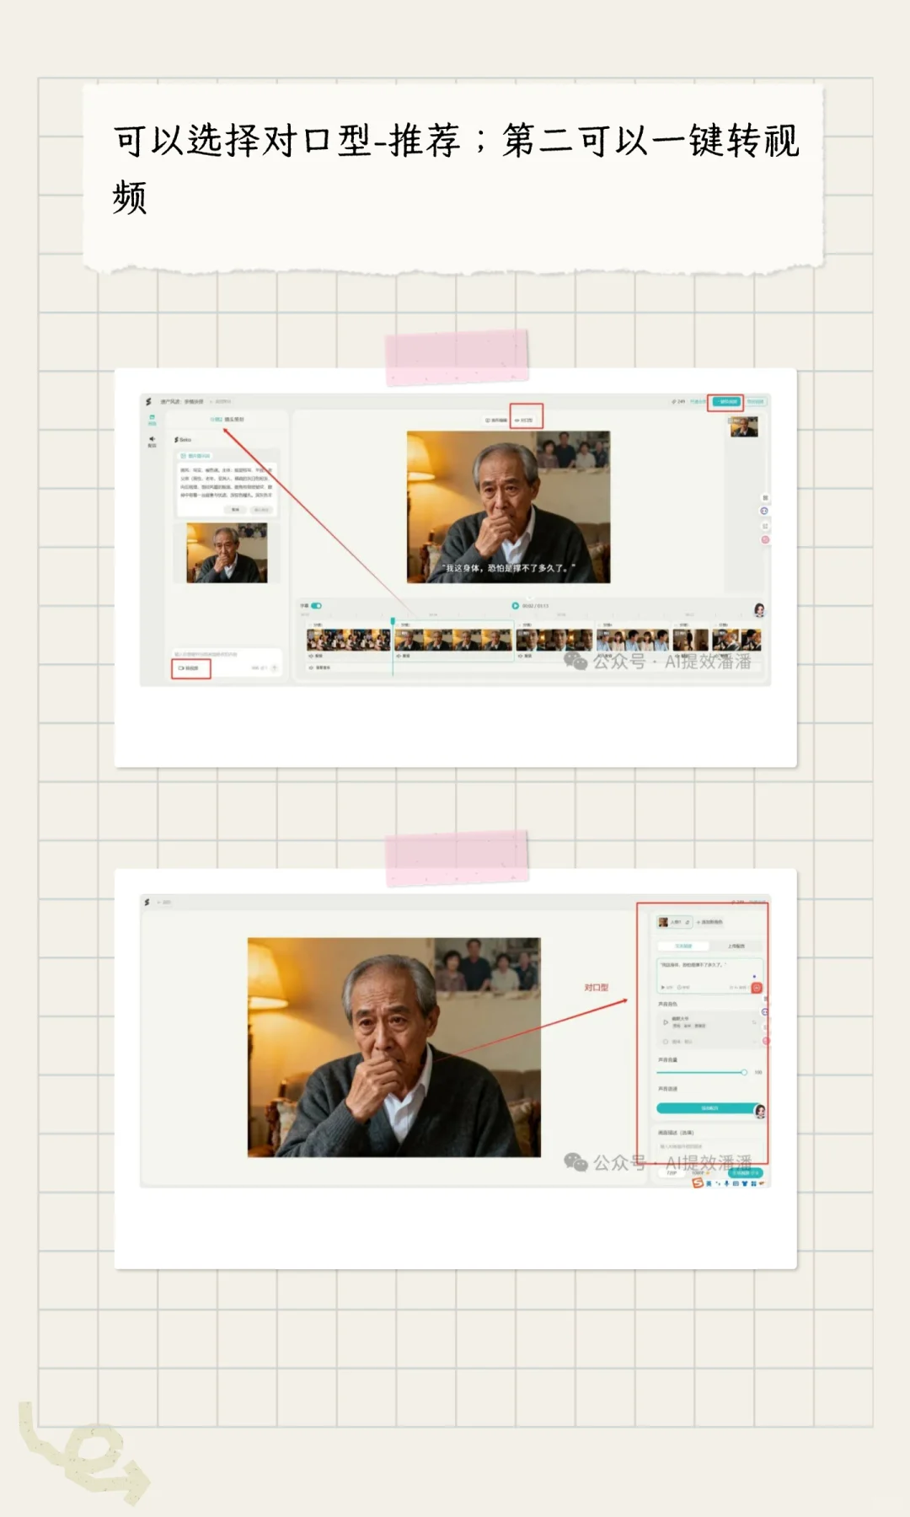Click the Seko logo in upper screenshot
The width and height of the screenshot is (910, 1517).
[148, 402]
